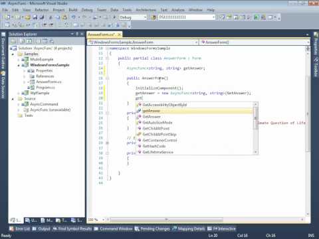The width and height of the screenshot is (319, 239).
Task: Open the Command Window panel
Action: coord(113,229)
